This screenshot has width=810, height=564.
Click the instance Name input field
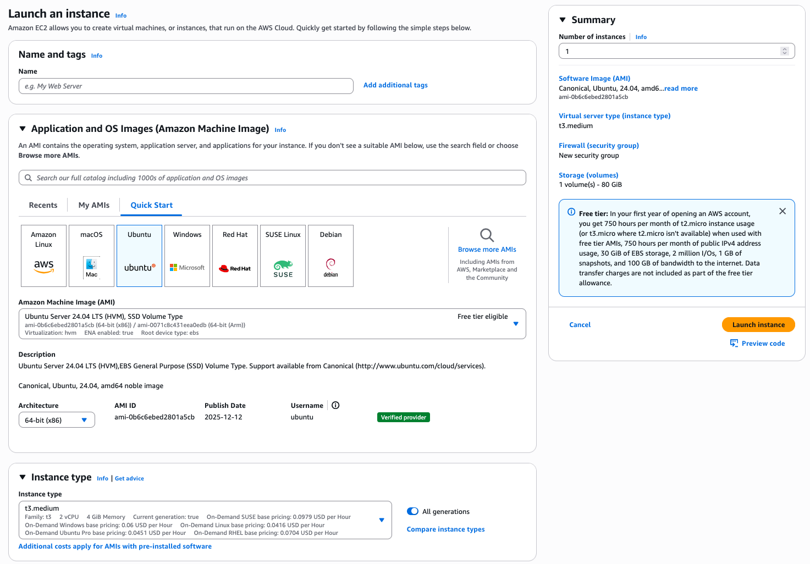click(186, 86)
